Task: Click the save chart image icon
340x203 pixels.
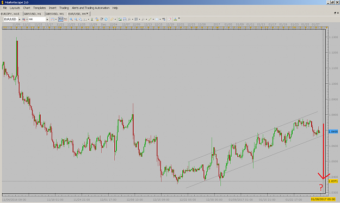Action: point(120,19)
